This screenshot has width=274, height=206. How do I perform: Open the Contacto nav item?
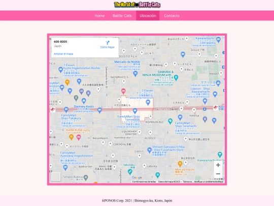tap(172, 16)
